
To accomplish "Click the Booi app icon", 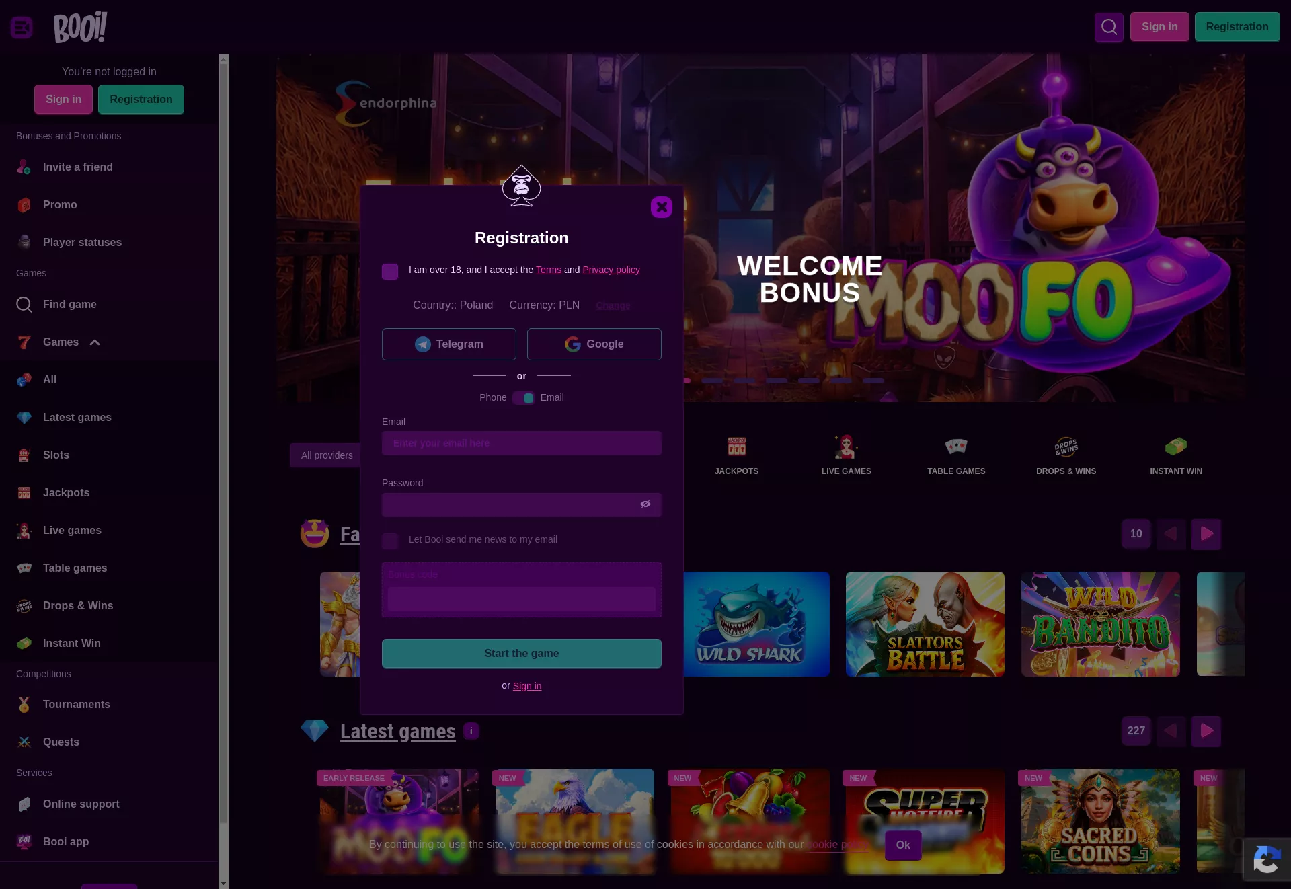I will pyautogui.click(x=24, y=842).
